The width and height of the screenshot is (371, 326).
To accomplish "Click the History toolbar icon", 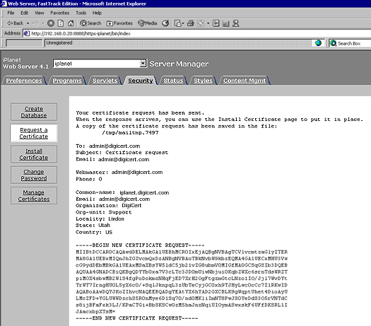I will click(165, 23).
